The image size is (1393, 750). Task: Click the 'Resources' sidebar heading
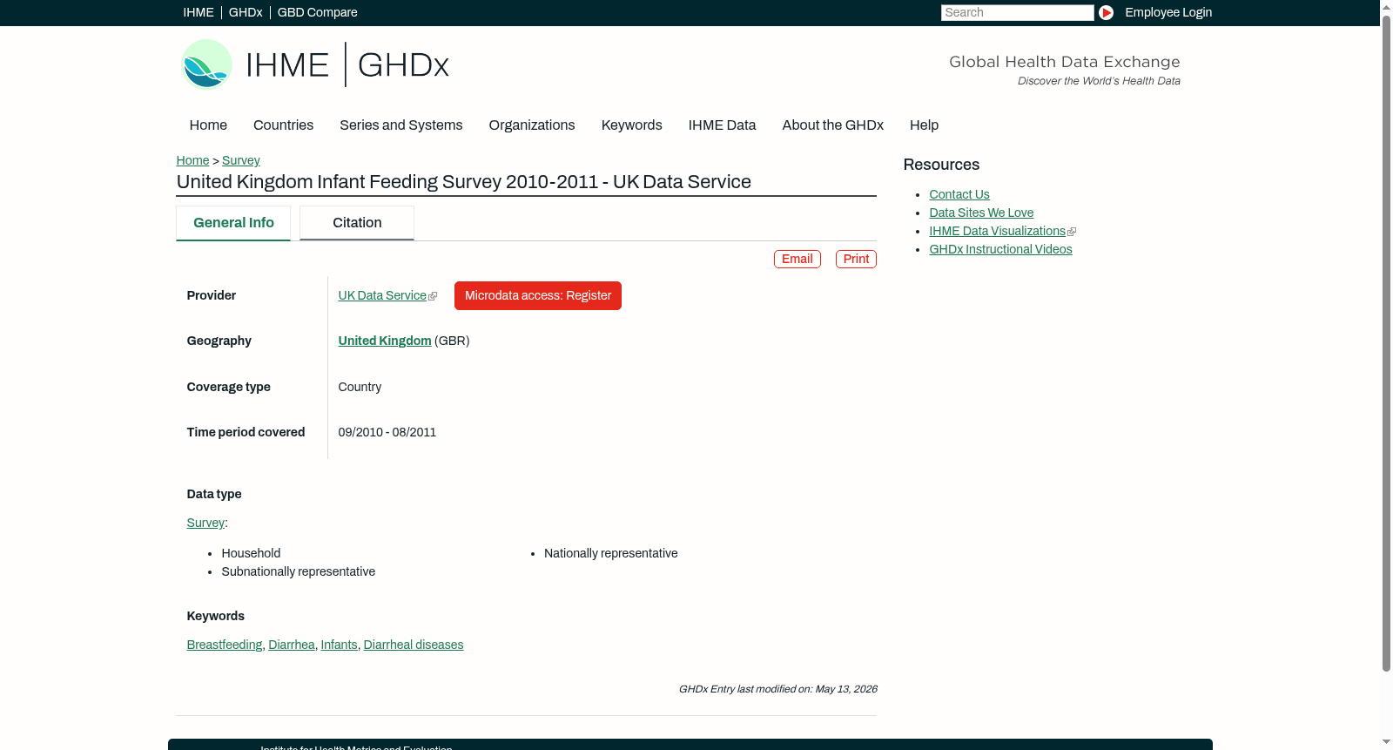[x=941, y=165]
